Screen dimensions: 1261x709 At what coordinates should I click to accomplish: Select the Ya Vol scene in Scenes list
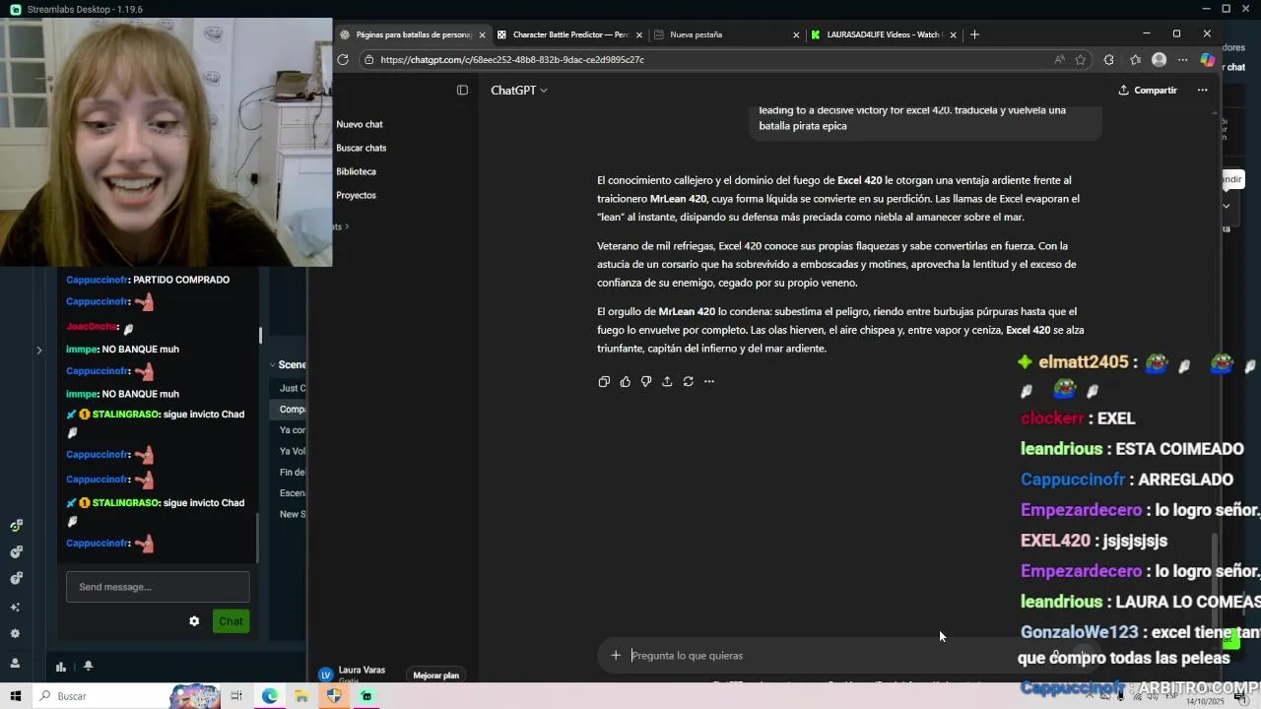pos(292,451)
